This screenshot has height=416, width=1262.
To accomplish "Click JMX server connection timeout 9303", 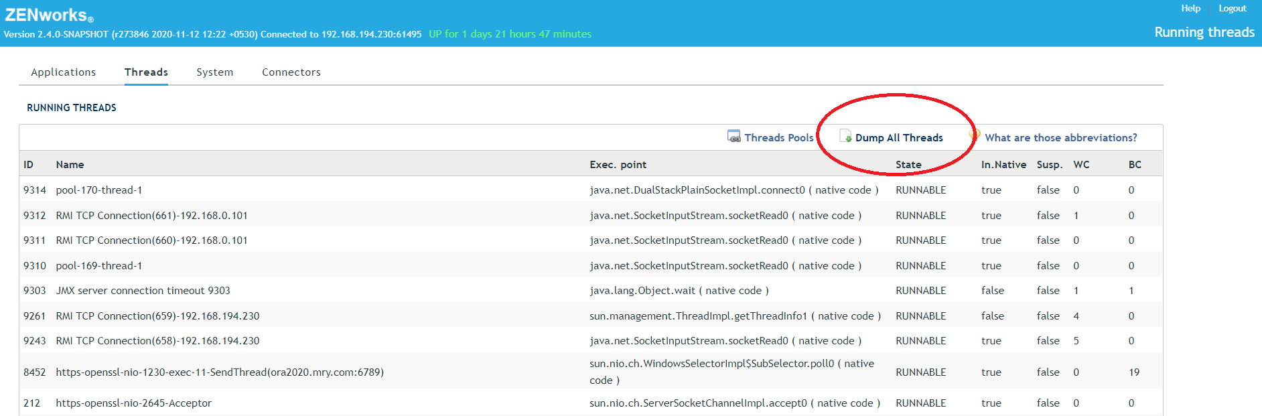I will click(143, 291).
